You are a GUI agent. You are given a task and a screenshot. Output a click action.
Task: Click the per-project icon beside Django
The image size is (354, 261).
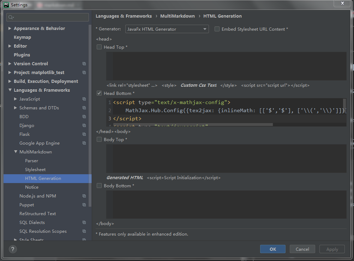coord(84,125)
